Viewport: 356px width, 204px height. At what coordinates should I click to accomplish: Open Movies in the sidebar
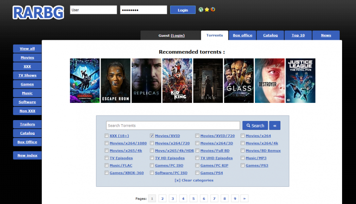pos(27,57)
